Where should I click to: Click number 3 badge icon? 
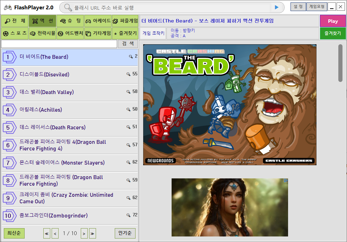pos(9,92)
